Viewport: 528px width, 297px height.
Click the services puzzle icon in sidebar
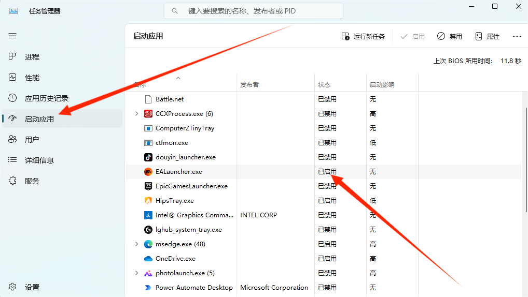[x=12, y=181]
